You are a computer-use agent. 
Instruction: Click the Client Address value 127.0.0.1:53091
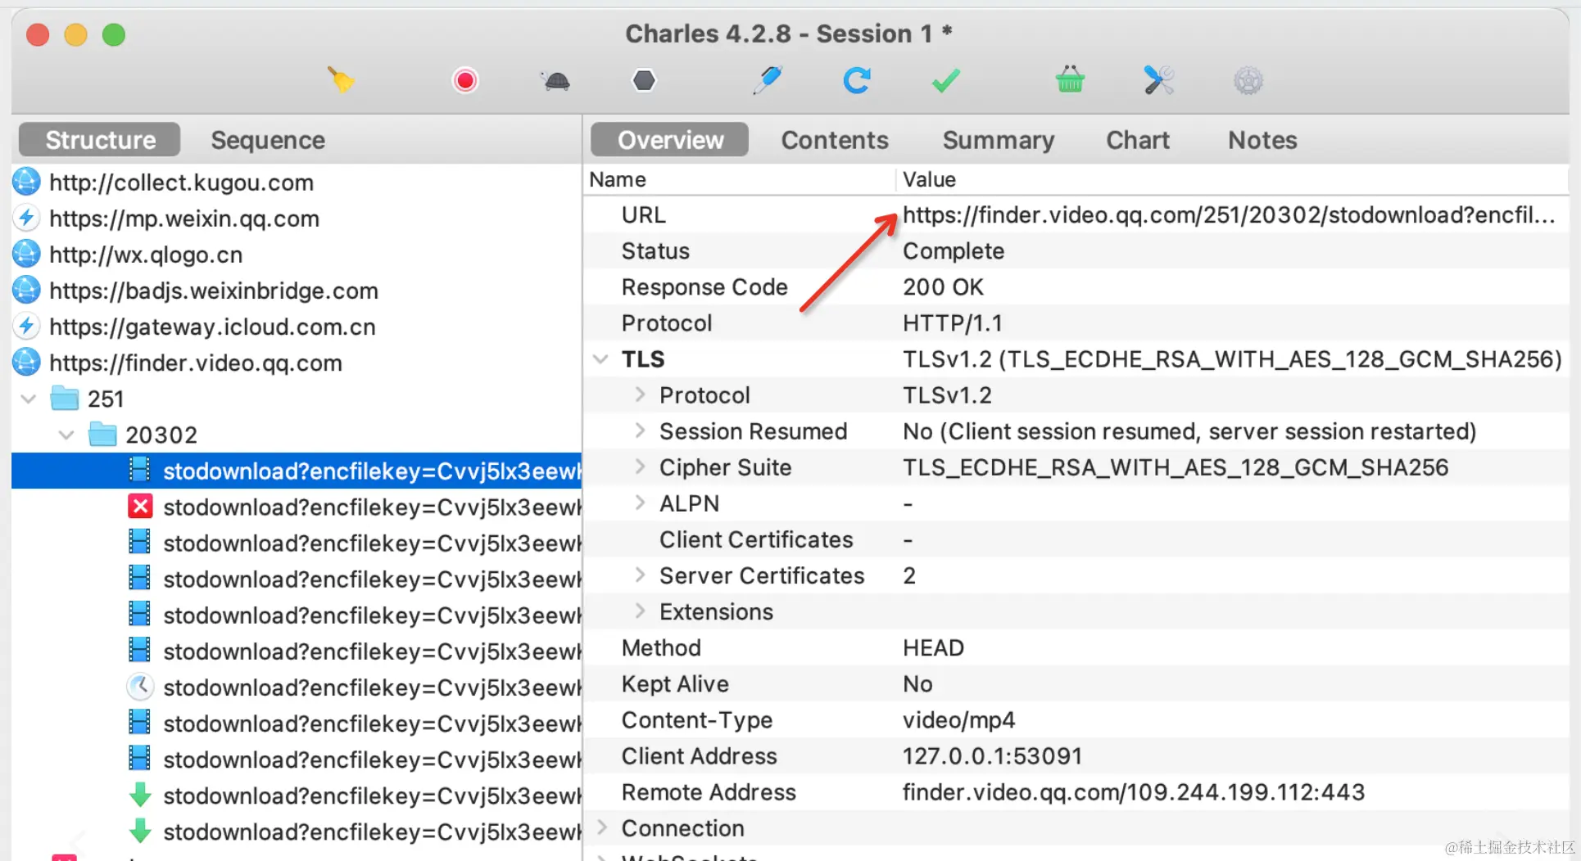click(992, 756)
